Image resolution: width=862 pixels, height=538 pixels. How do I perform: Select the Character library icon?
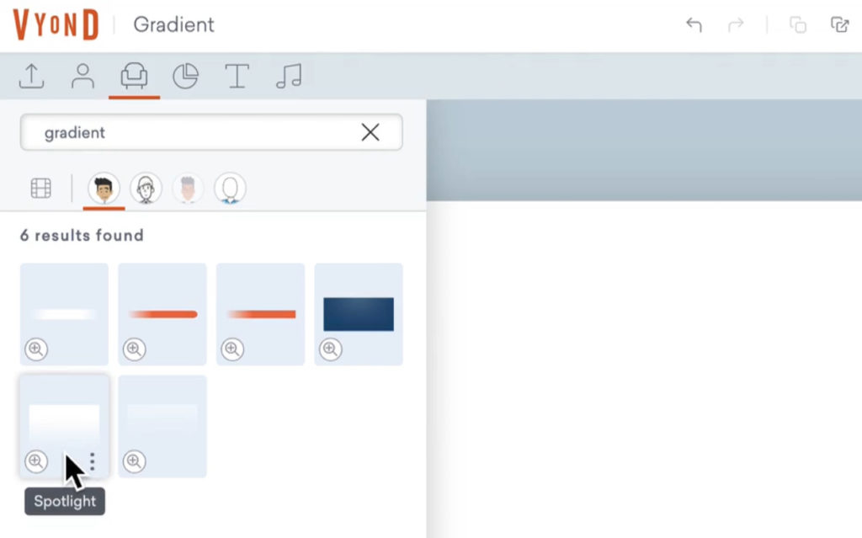82,76
